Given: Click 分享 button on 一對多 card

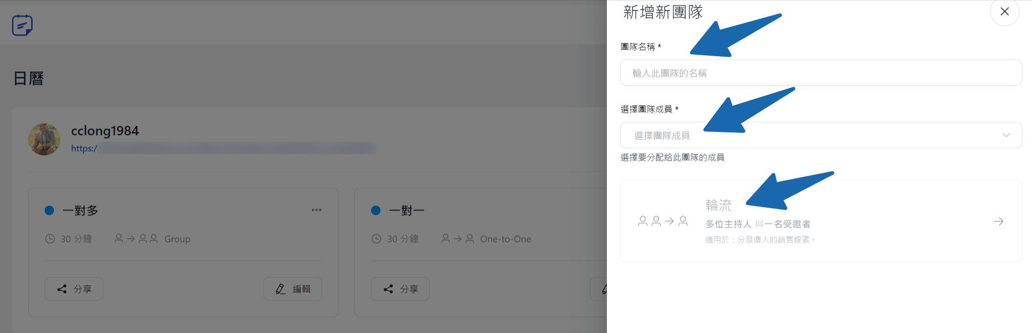Looking at the screenshot, I should click(74, 289).
